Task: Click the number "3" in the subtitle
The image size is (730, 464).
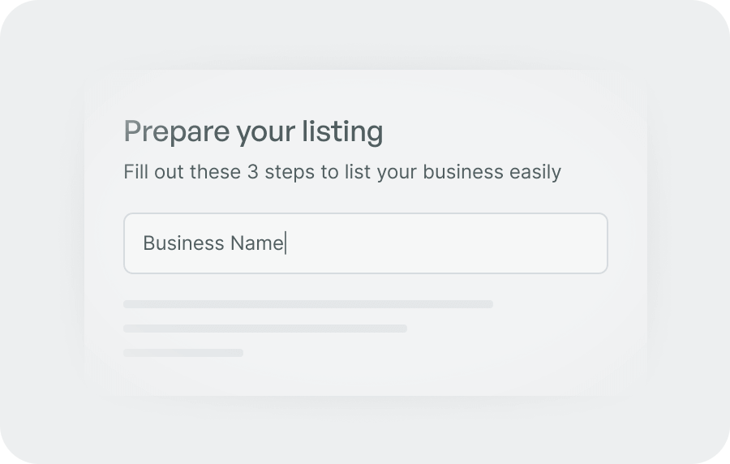Action: click(252, 172)
